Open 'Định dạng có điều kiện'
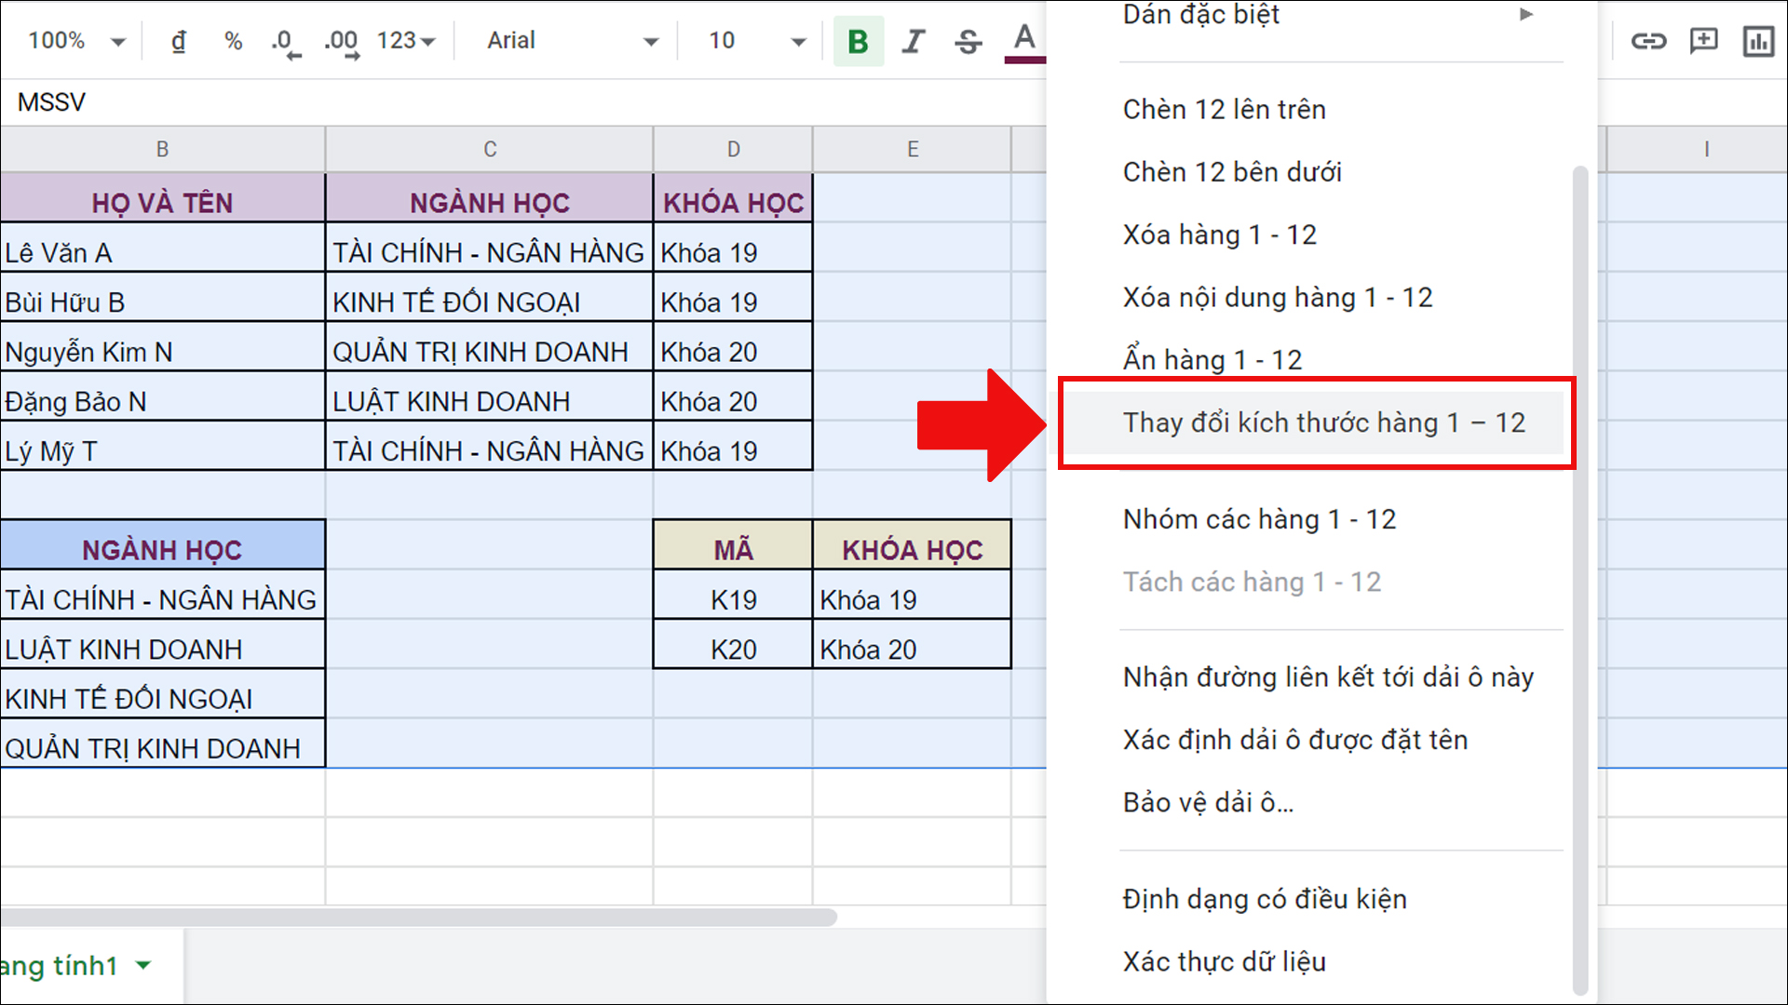Viewport: 1788px width, 1005px height. click(1264, 899)
